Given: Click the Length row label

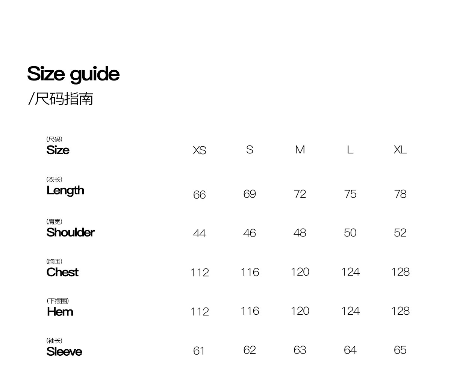Looking at the screenshot, I should pos(65,190).
